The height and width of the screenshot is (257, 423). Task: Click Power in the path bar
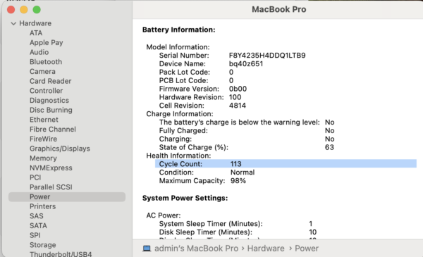point(307,249)
